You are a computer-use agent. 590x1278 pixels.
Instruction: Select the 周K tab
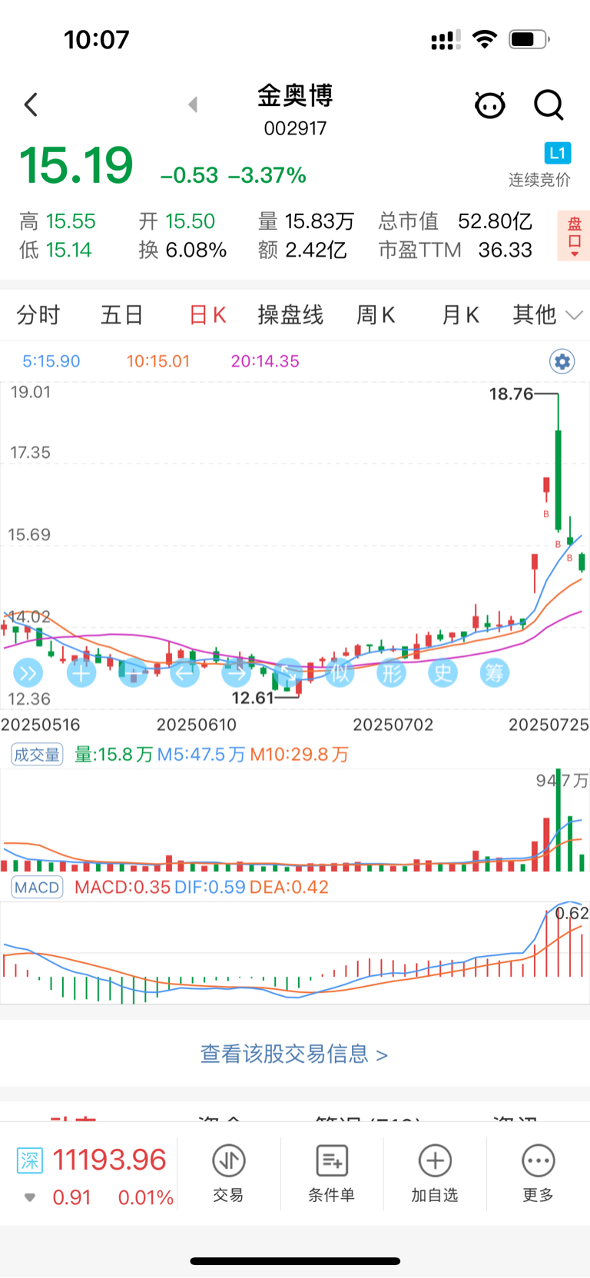coord(376,315)
